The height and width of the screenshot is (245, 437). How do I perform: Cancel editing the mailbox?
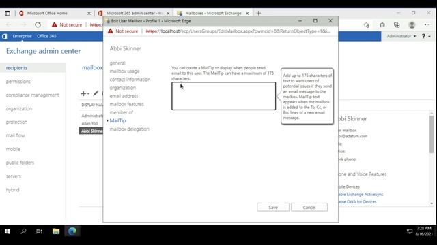coord(309,207)
